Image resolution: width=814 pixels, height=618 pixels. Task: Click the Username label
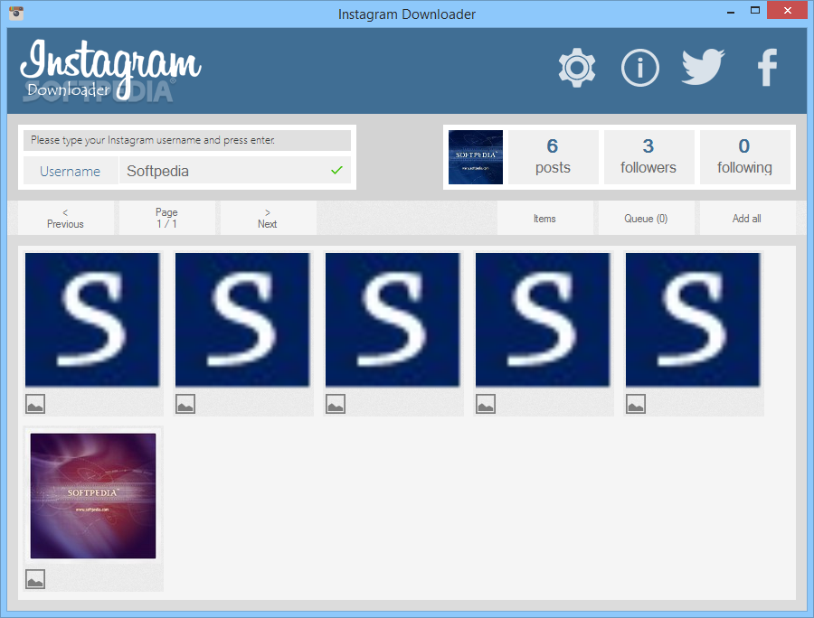[x=70, y=171]
